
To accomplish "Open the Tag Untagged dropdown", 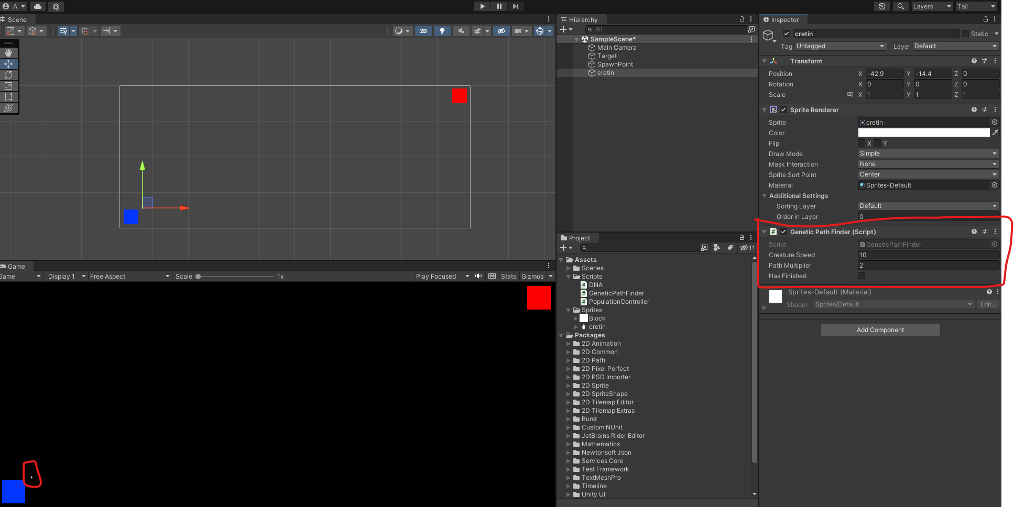I will (841, 46).
